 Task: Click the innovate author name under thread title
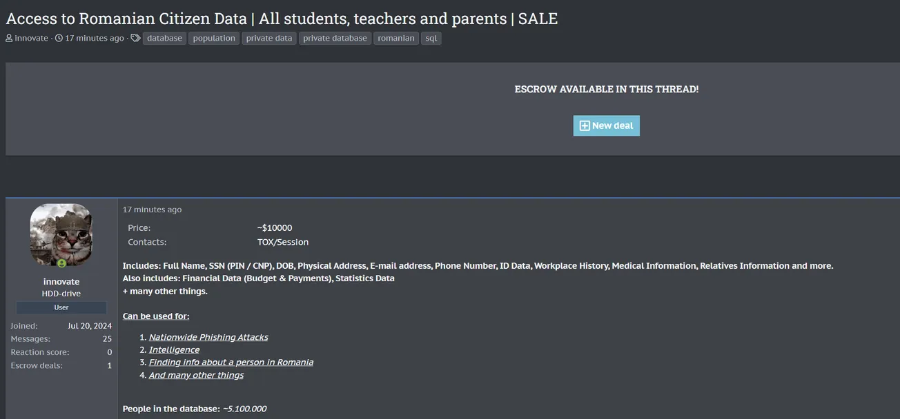(x=31, y=39)
